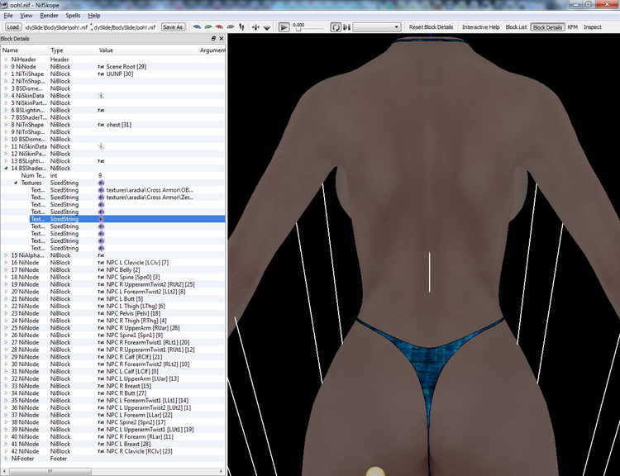Expand the NiHeader row
Screen dimensions: 620x476
pyautogui.click(x=7, y=59)
